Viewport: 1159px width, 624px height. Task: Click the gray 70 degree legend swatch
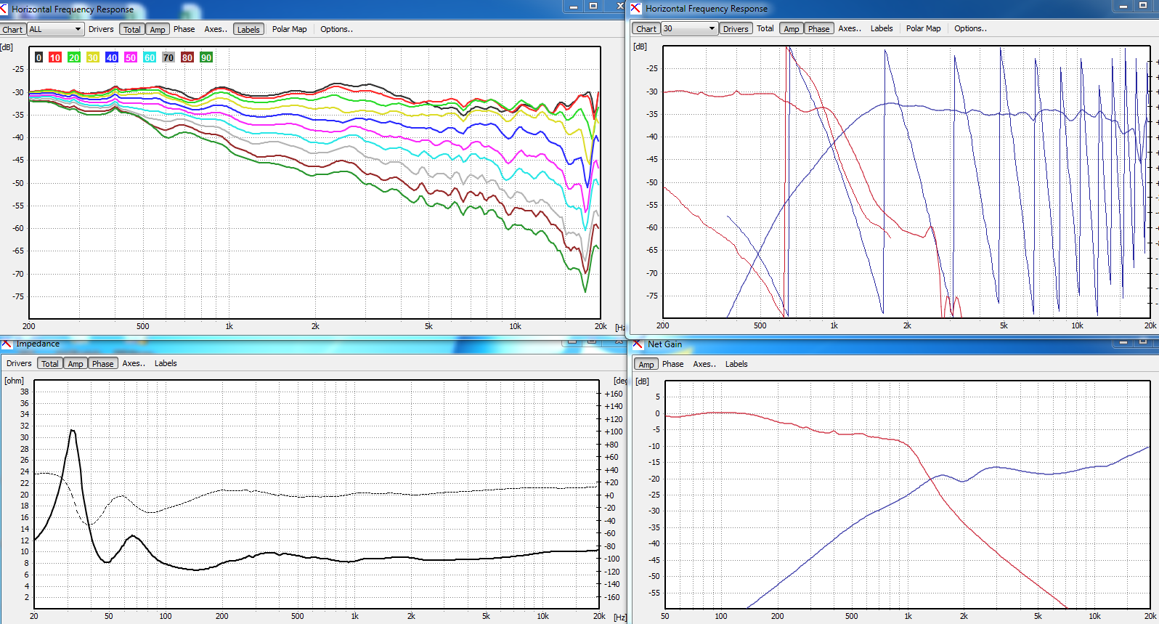tap(168, 57)
